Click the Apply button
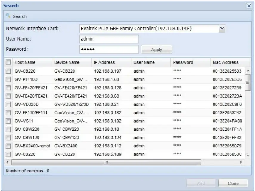Screen dimensions: 255x191 pyautogui.click(x=156, y=49)
